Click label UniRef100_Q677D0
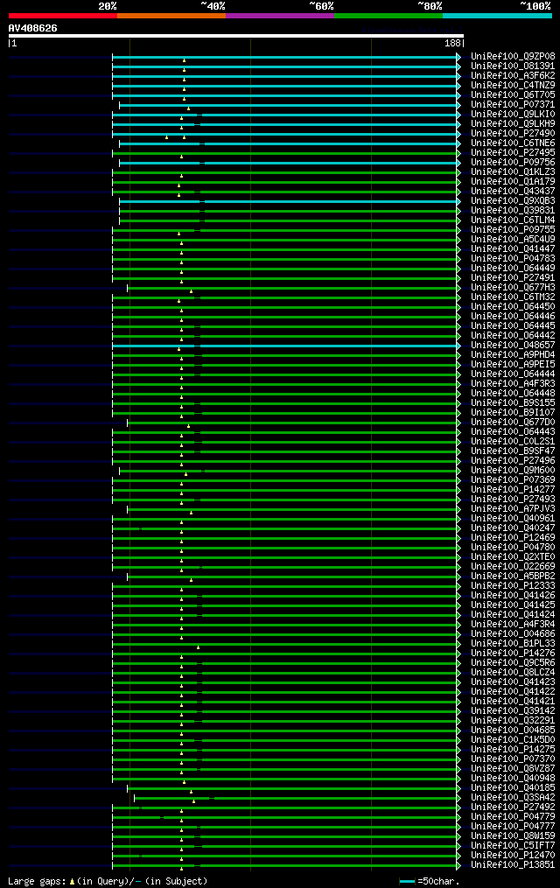Viewport: 560px width, 888px height. click(513, 422)
